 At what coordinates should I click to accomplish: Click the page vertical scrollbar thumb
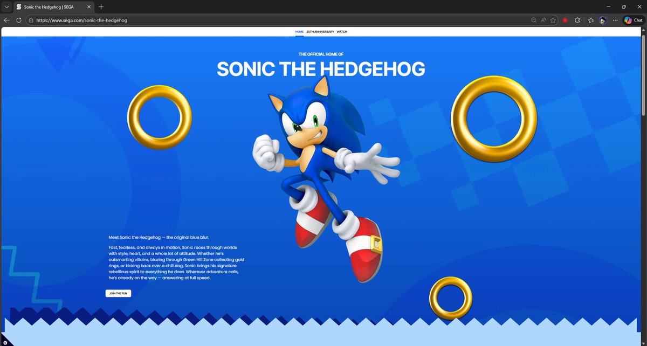643,75
